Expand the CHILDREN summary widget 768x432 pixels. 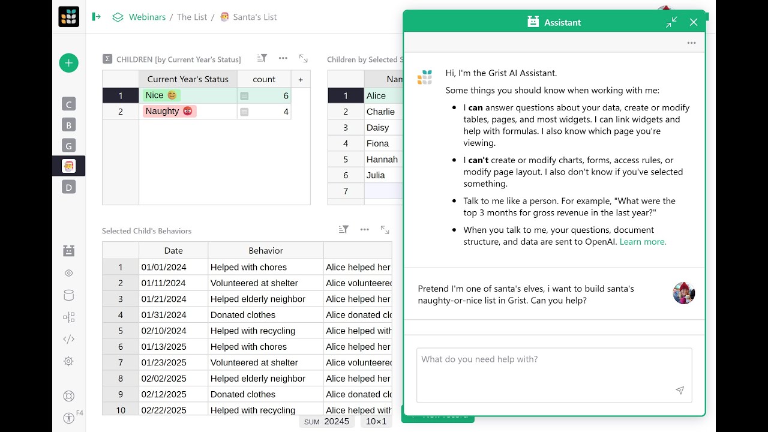pyautogui.click(x=303, y=58)
